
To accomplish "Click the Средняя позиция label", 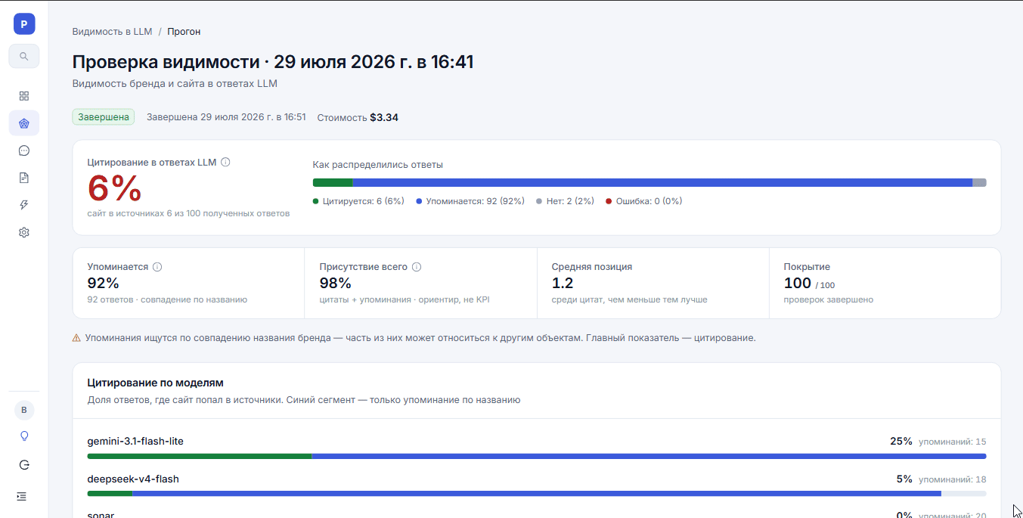I will coord(592,267).
